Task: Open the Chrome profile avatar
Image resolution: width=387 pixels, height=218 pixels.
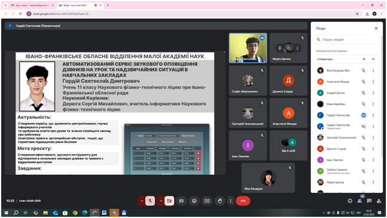Action: (x=374, y=14)
